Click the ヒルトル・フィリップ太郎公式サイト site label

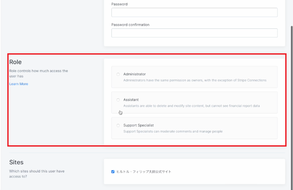coord(144,172)
